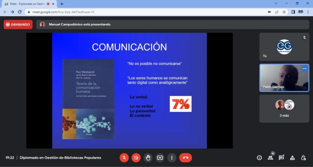Image resolution: width=313 pixels, height=167 pixels.
Task: Click the 7% image on the presented slide
Action: pyautogui.click(x=181, y=104)
